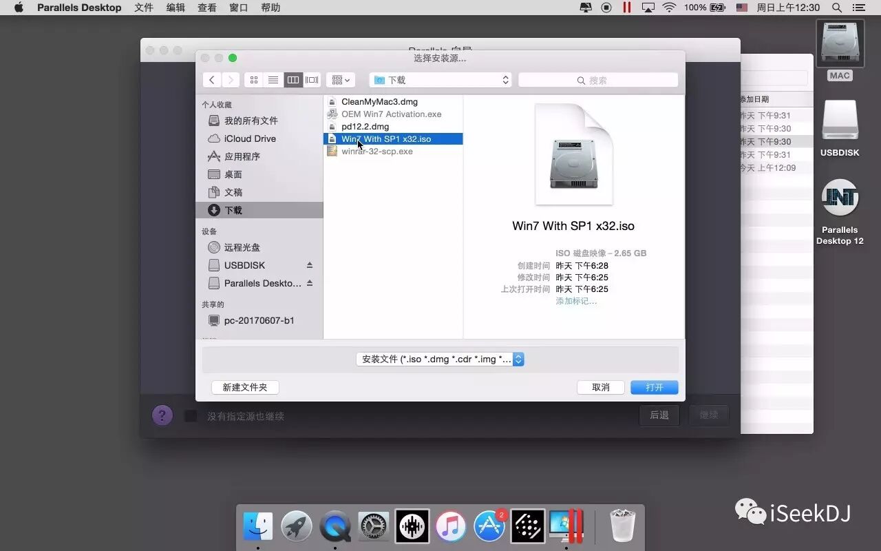Image resolution: width=881 pixels, height=551 pixels.
Task: Click the dimmed 继续 button in wizard
Action: [x=709, y=415]
